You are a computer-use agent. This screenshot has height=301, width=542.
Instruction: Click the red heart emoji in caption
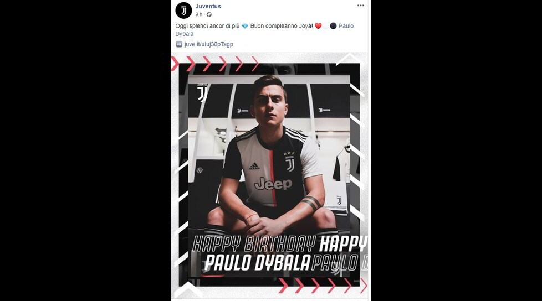[318, 26]
